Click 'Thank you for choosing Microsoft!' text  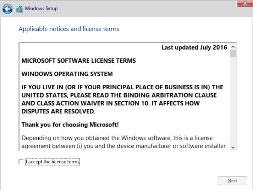point(70,125)
